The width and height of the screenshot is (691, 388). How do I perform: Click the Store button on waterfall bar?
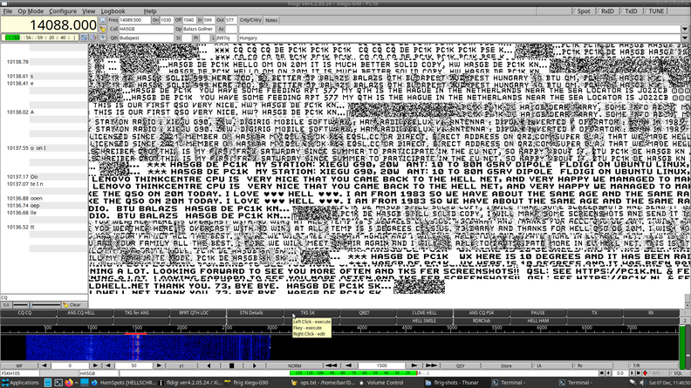tap(506, 365)
